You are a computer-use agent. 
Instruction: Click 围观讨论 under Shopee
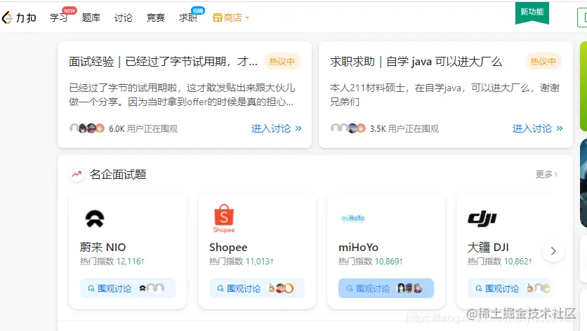pyautogui.click(x=257, y=288)
